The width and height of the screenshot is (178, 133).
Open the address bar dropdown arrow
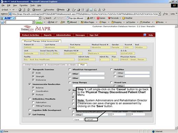coord(159,14)
